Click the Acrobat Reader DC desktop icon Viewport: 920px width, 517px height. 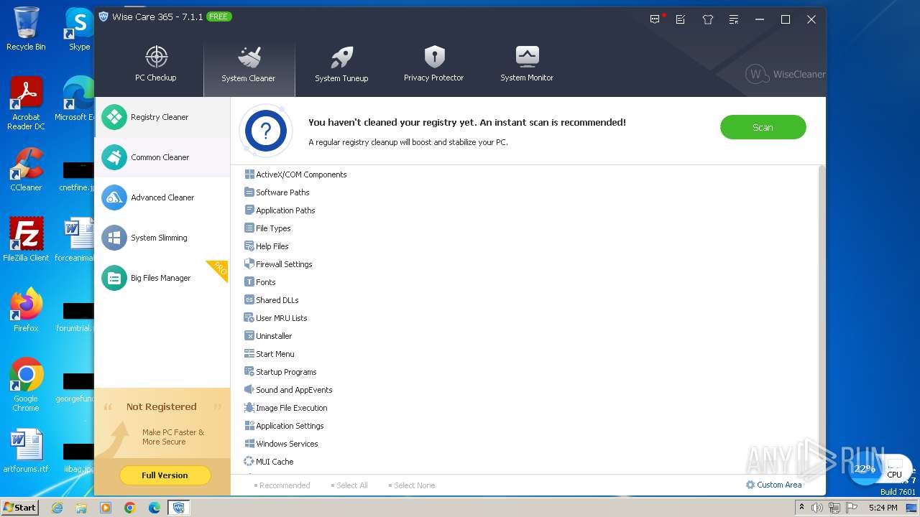click(x=26, y=103)
